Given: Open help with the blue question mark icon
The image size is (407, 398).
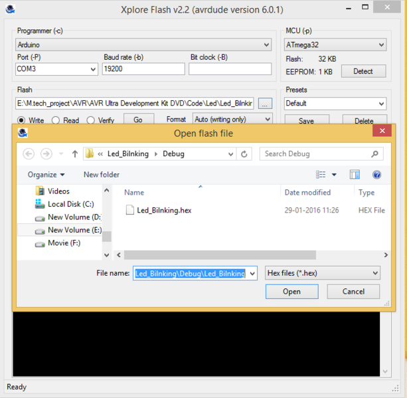Looking at the screenshot, I should click(x=376, y=175).
